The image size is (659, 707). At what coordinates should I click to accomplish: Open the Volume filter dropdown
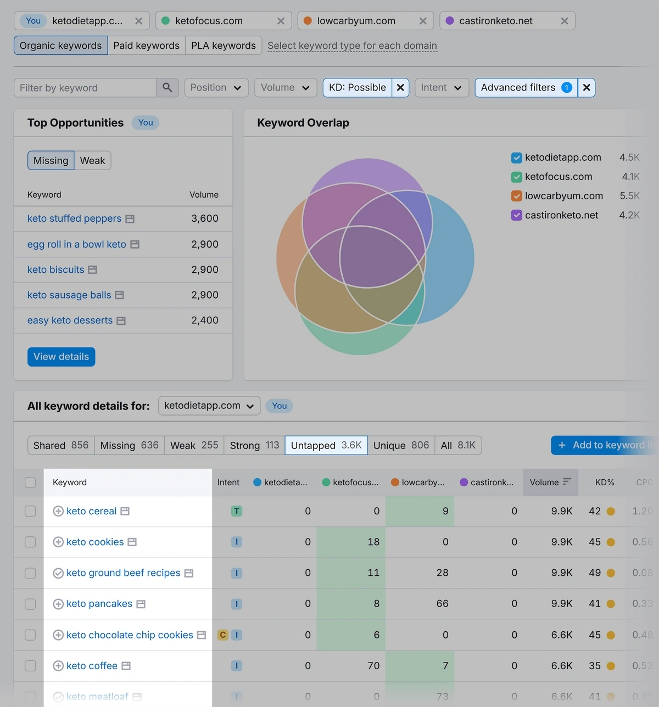pos(286,88)
